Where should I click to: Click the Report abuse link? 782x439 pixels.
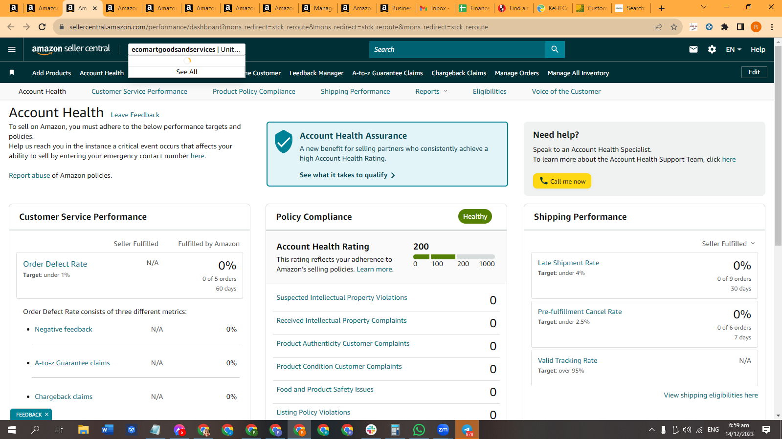[x=29, y=175]
